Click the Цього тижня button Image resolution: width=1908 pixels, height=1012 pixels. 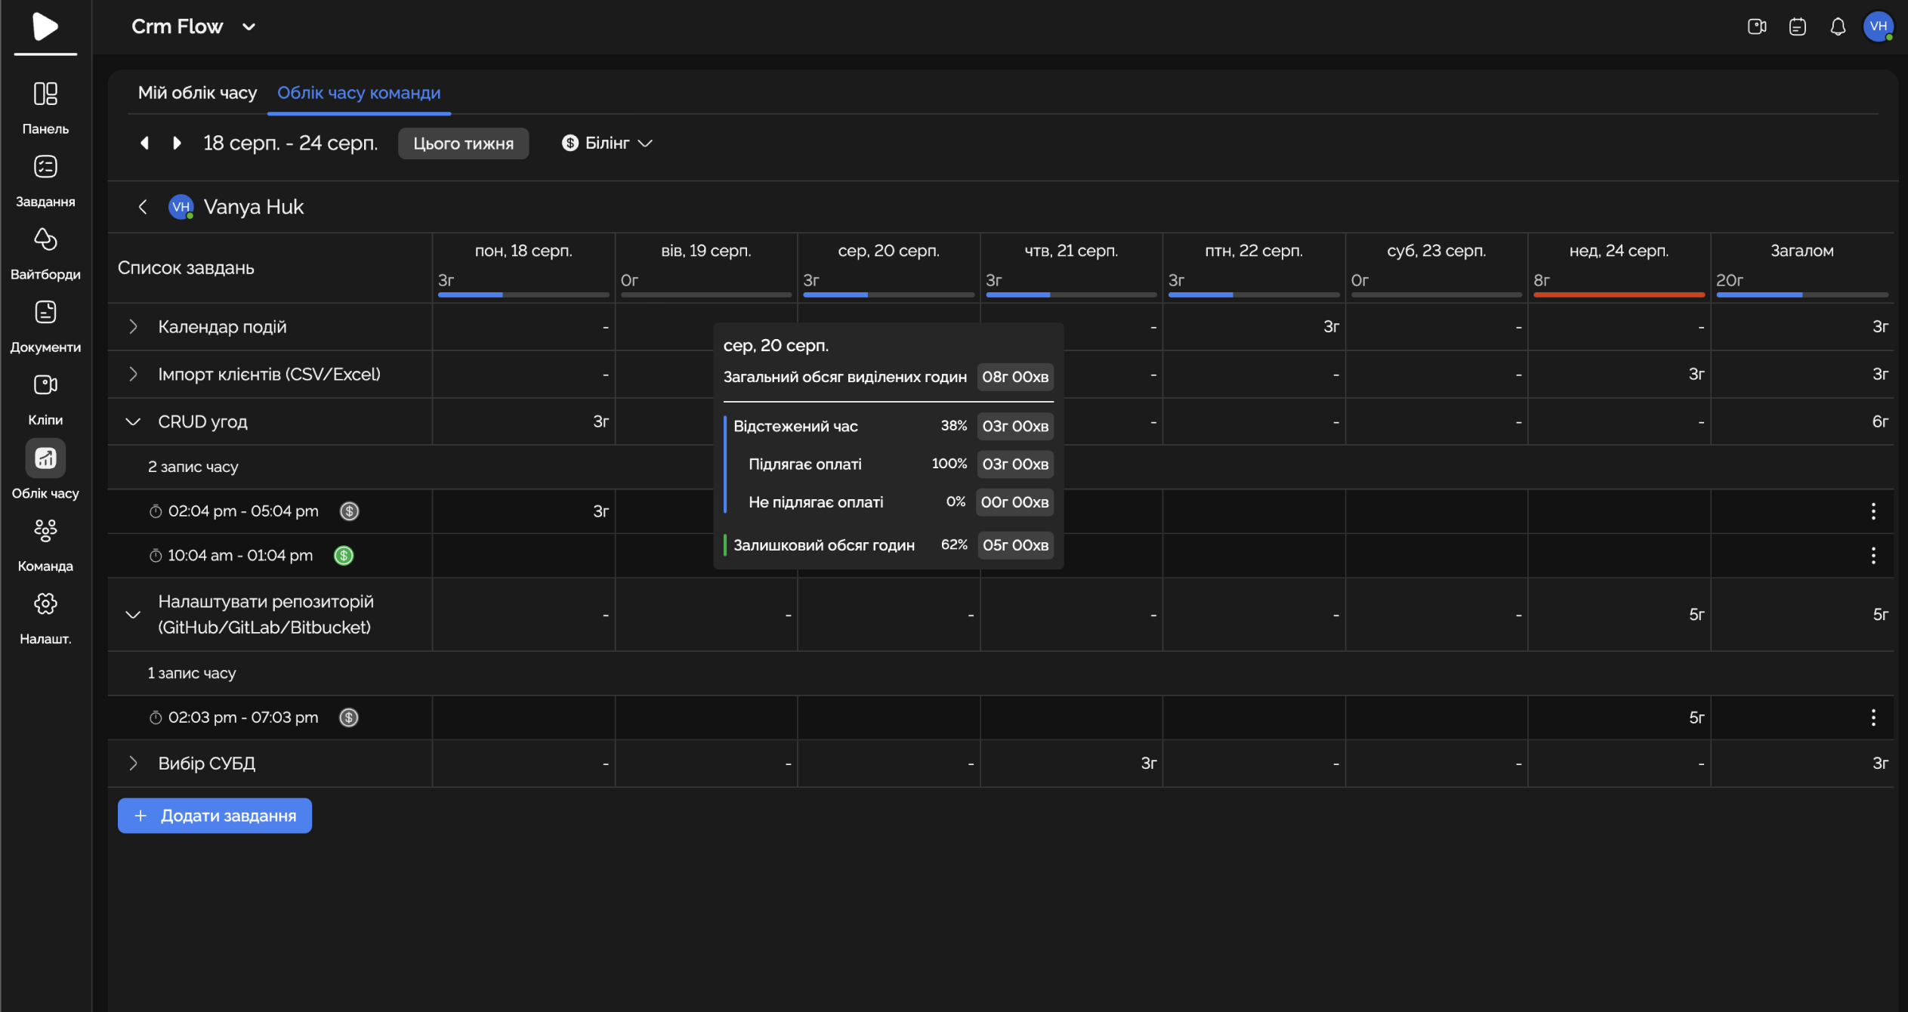(x=463, y=143)
